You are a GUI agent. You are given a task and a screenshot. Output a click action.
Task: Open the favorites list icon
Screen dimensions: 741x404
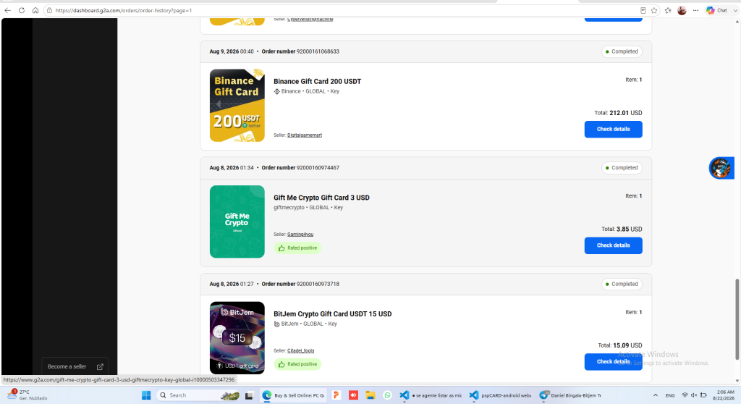pos(668,10)
